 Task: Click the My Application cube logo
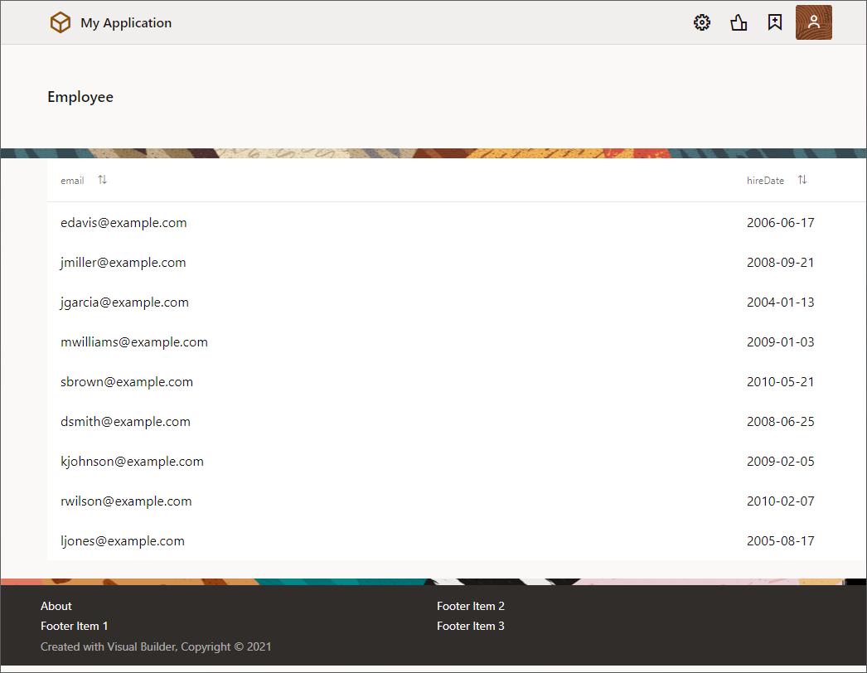click(61, 23)
